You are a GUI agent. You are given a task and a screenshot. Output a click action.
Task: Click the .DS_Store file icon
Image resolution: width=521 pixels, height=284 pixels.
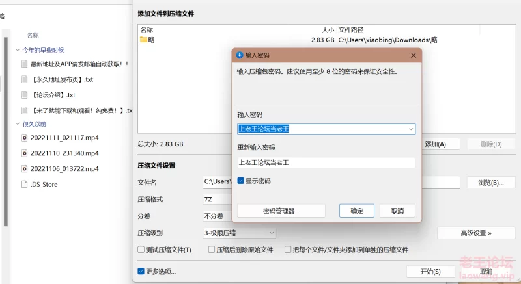[x=24, y=185]
